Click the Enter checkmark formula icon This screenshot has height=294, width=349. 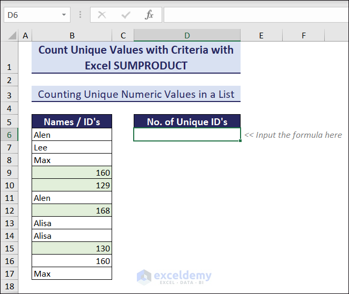coord(126,15)
